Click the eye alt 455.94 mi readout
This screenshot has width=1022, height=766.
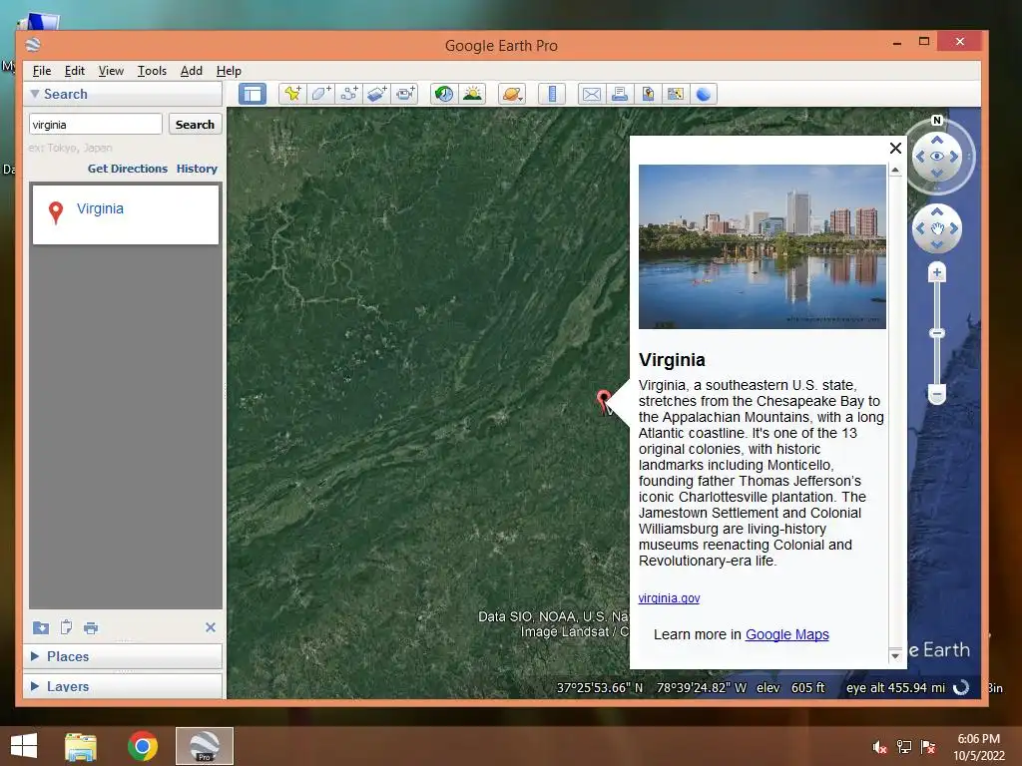tap(895, 688)
